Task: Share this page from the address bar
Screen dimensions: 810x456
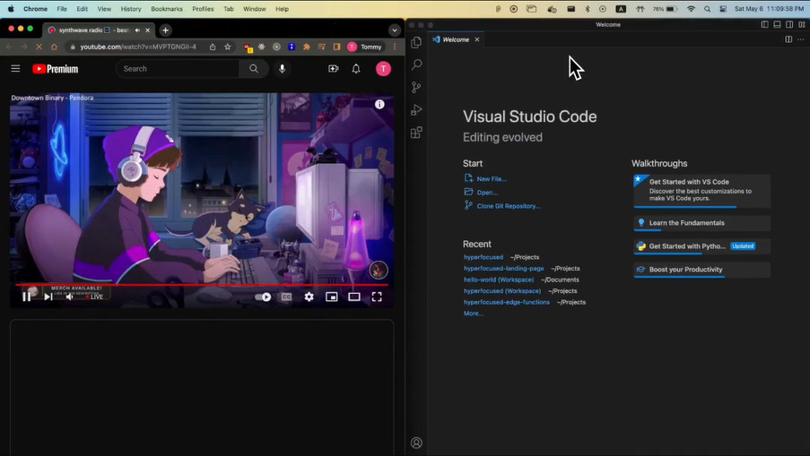Action: tap(213, 47)
